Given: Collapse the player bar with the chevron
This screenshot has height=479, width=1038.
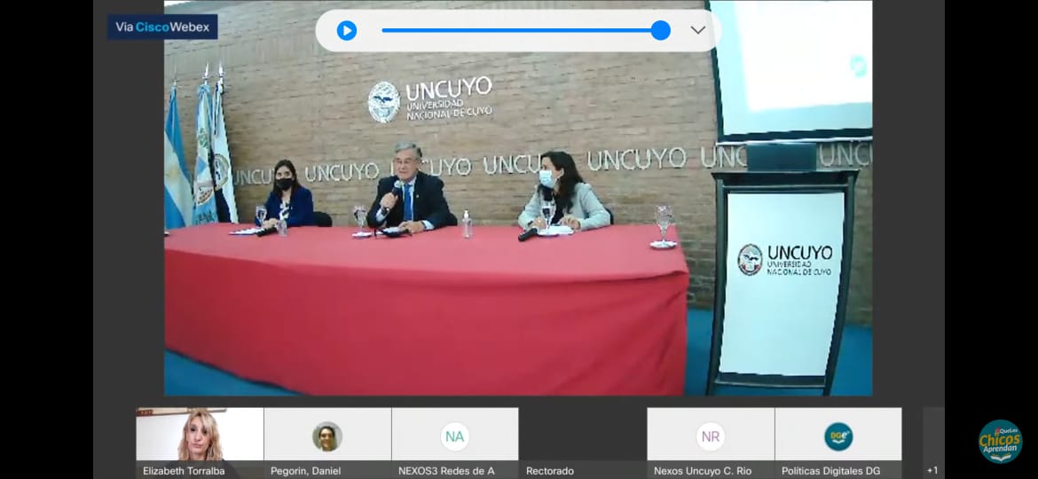Looking at the screenshot, I should [697, 30].
